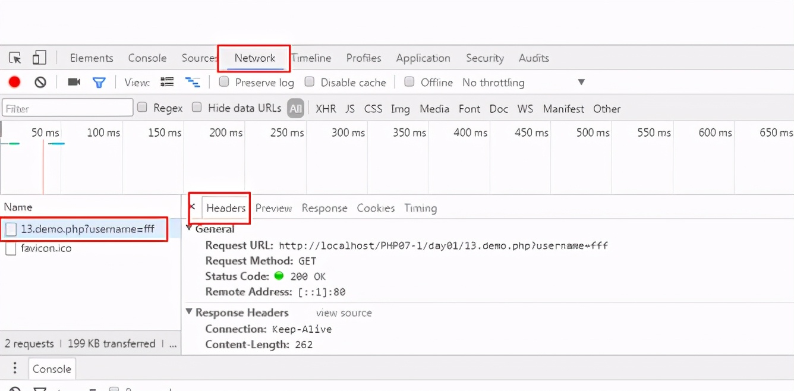This screenshot has width=794, height=391.
Task: Click the 200 OK status code
Action: point(308,276)
